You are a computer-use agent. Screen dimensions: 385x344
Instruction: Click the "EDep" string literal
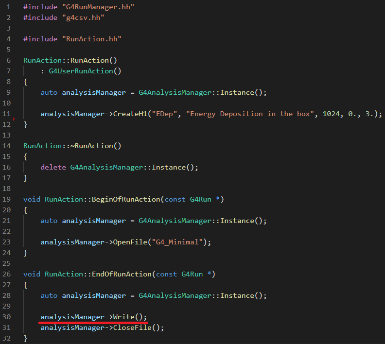[166, 114]
